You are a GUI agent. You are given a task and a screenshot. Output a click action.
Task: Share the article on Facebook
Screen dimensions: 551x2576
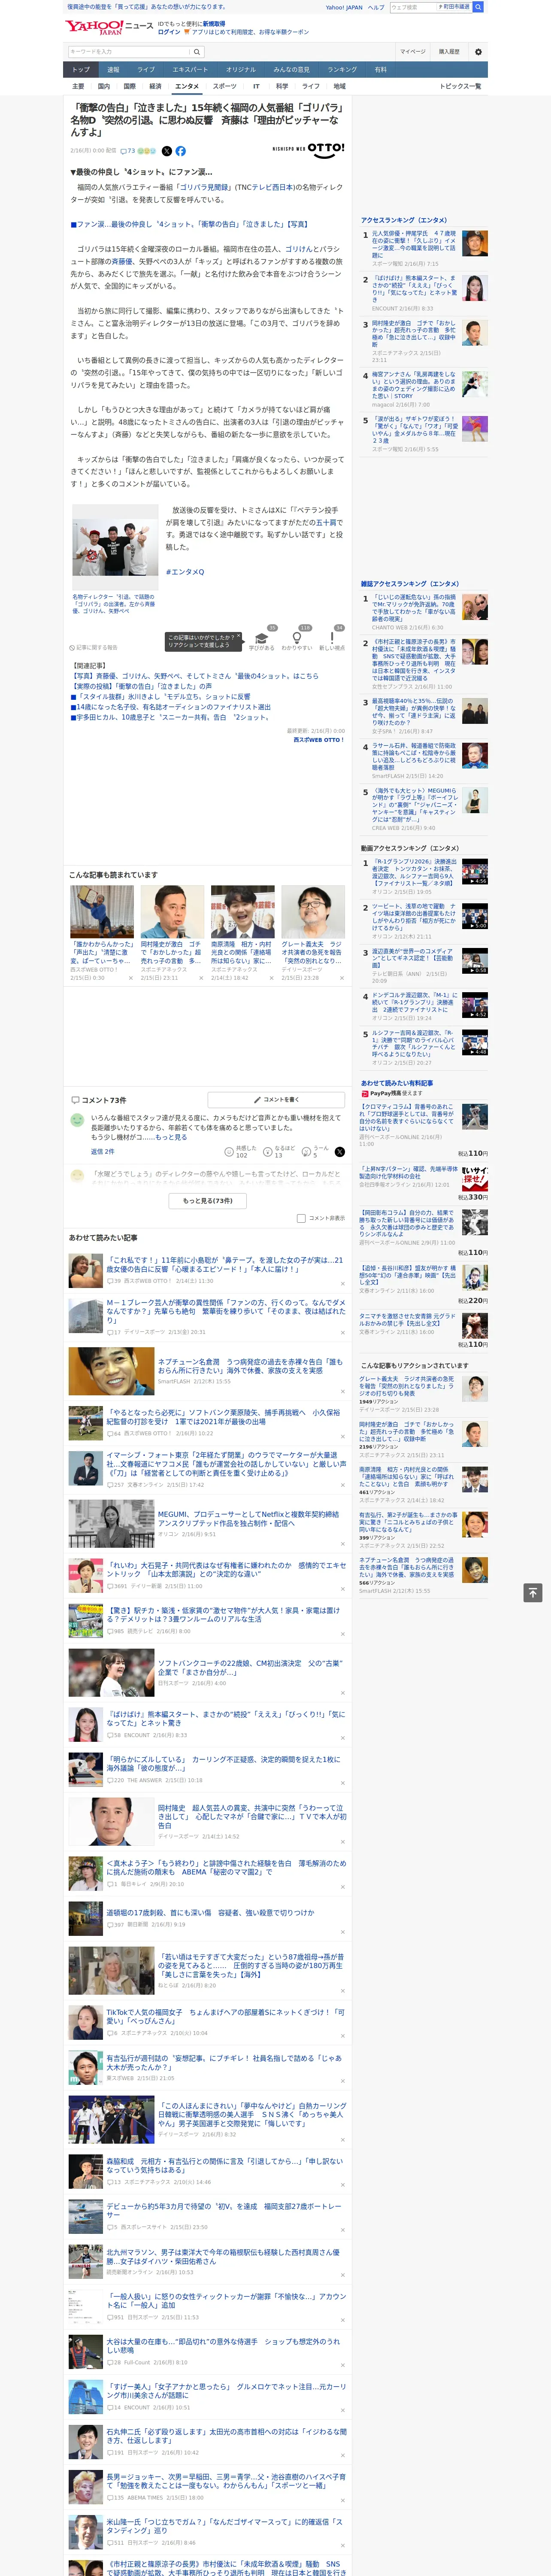point(181,151)
